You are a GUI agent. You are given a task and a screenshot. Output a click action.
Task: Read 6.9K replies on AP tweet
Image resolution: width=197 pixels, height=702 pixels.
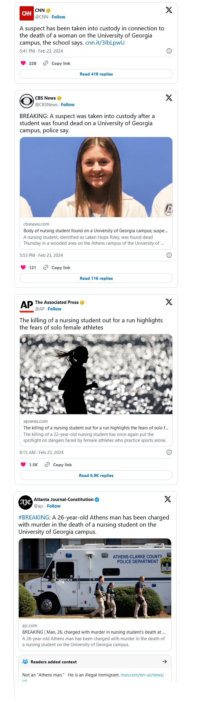pos(96,475)
